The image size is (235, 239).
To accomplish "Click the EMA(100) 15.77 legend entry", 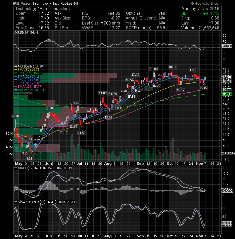I will pos(29,86).
